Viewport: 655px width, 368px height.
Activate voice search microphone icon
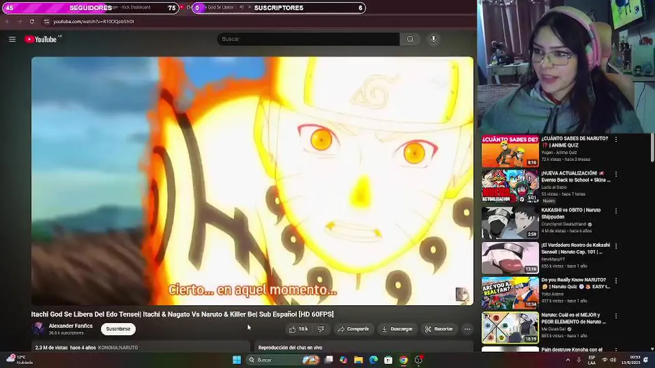[x=433, y=39]
